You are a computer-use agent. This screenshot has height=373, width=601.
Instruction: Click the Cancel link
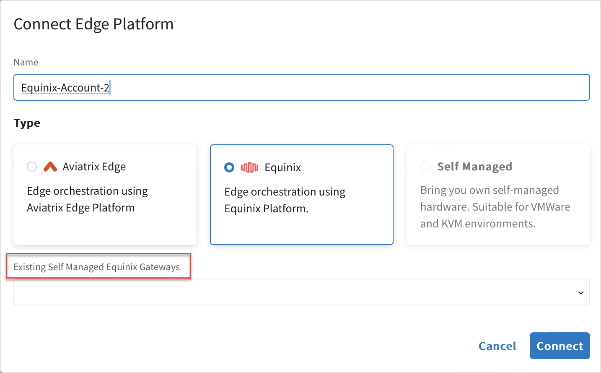click(497, 346)
